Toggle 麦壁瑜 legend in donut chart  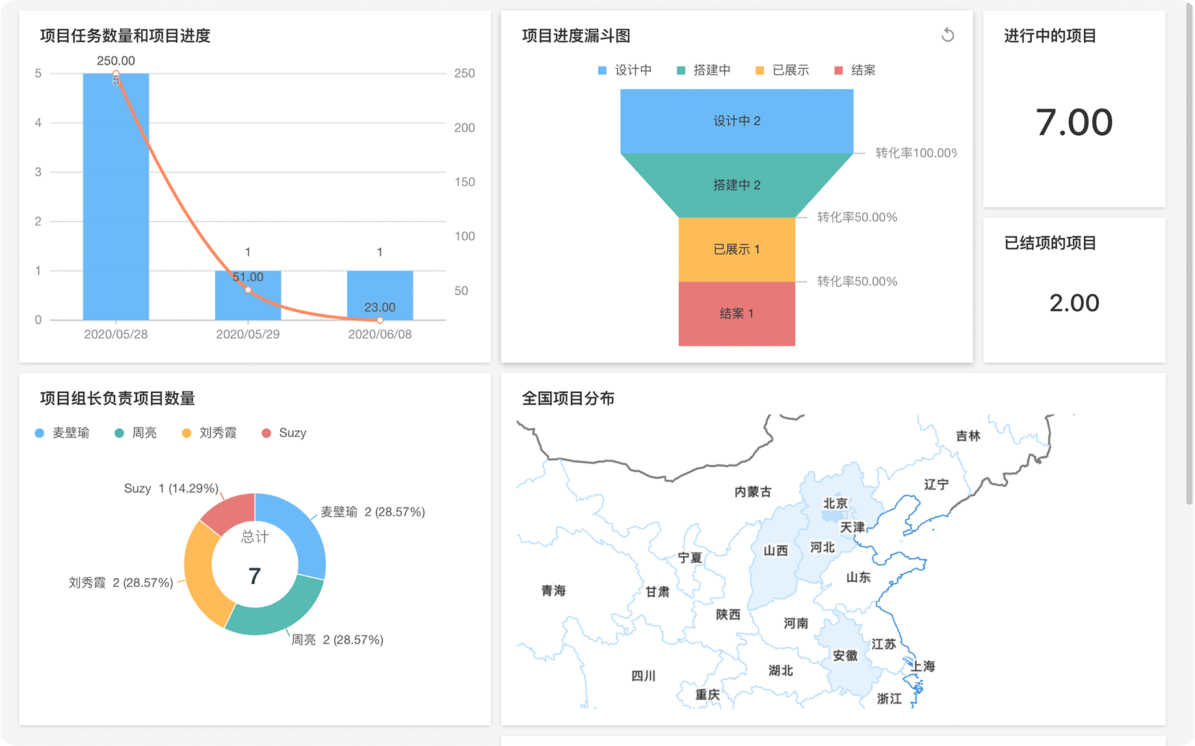pyautogui.click(x=62, y=433)
